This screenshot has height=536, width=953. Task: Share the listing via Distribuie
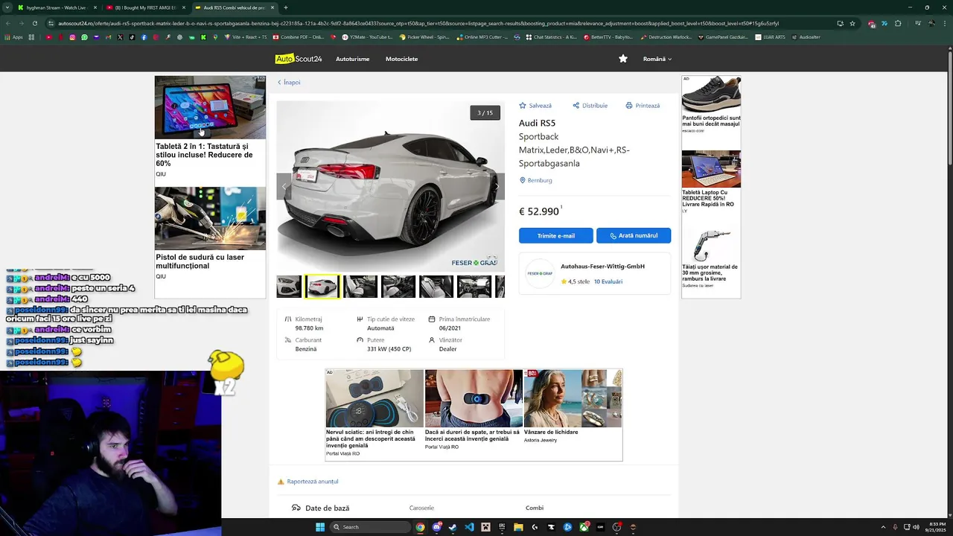(590, 106)
